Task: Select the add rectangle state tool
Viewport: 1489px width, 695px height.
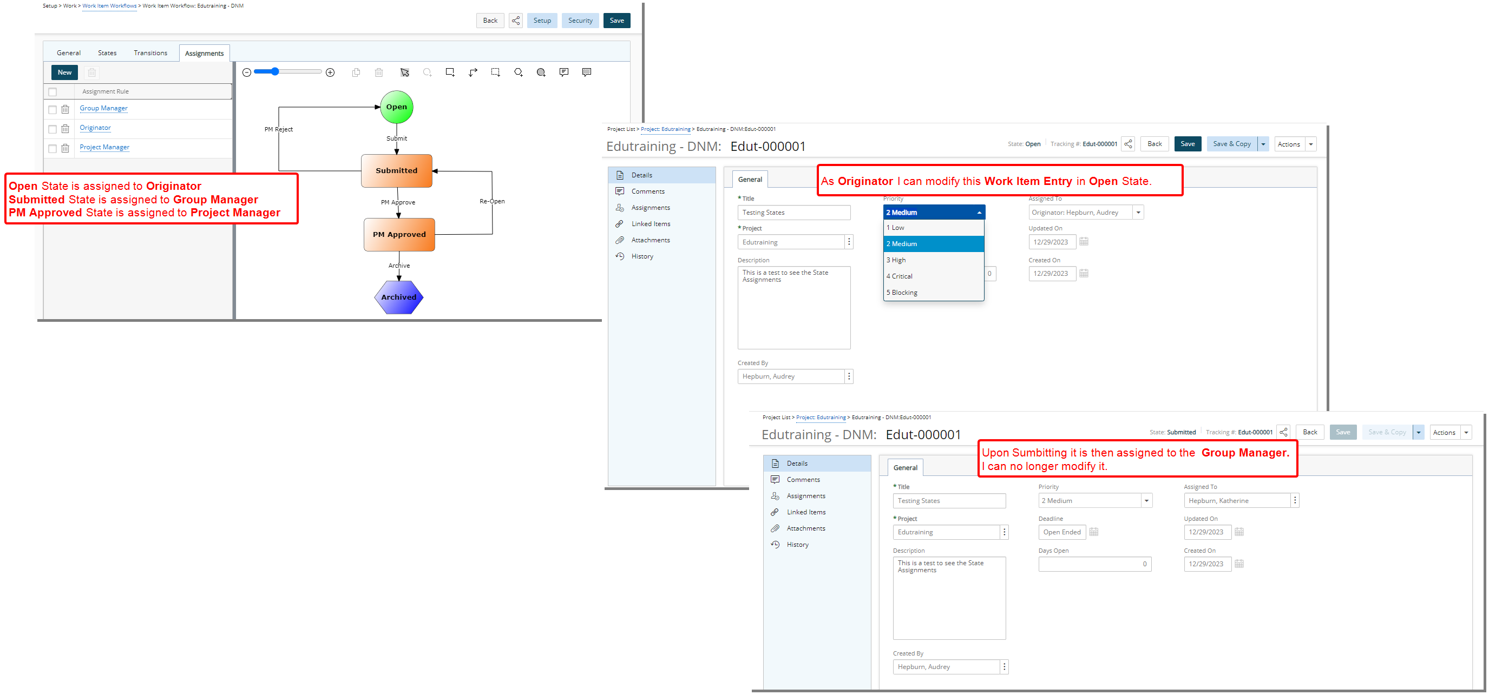Action: click(450, 72)
